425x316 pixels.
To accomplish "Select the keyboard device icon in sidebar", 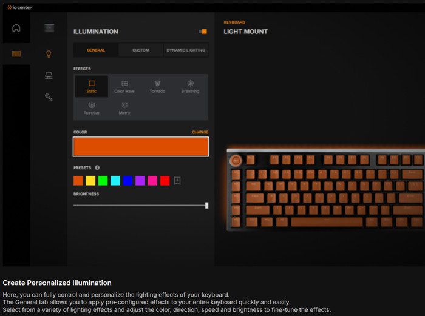I will tap(16, 54).
